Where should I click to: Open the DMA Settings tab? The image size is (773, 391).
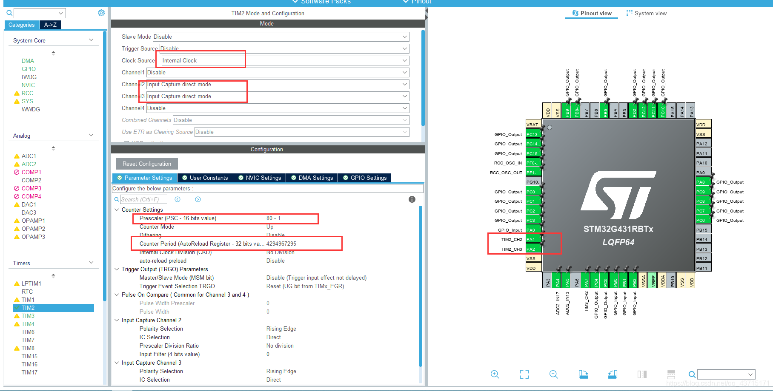312,178
